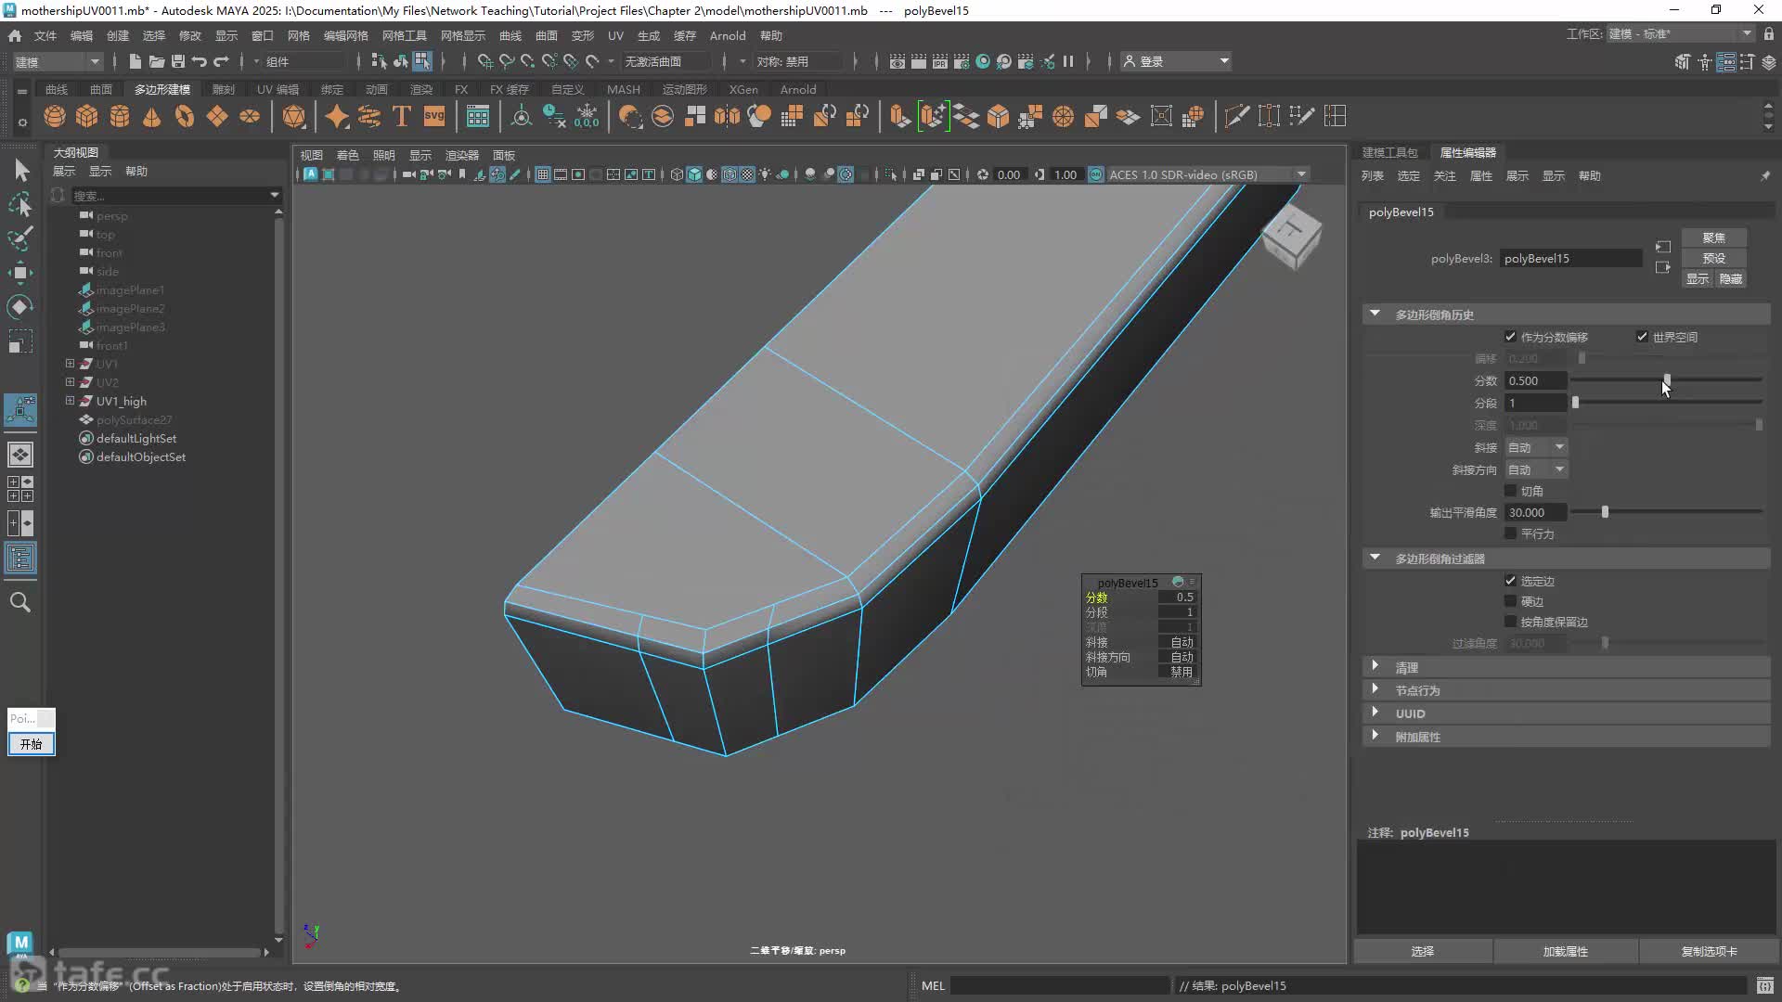Click the 选择 button at panel bottom
The image size is (1782, 1002).
[1423, 951]
